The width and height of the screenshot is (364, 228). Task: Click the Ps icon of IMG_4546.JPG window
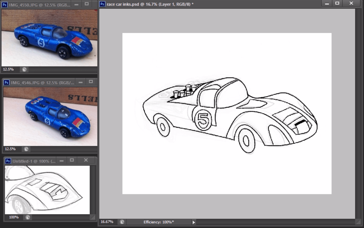point(6,82)
